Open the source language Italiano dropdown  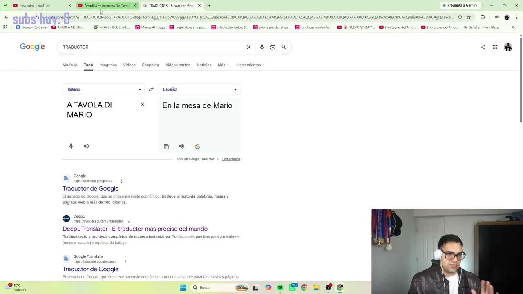[104, 89]
